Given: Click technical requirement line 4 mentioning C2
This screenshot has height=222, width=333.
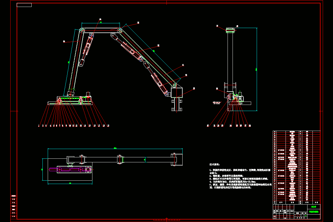Looking at the screenshot, I should (x=232, y=182).
